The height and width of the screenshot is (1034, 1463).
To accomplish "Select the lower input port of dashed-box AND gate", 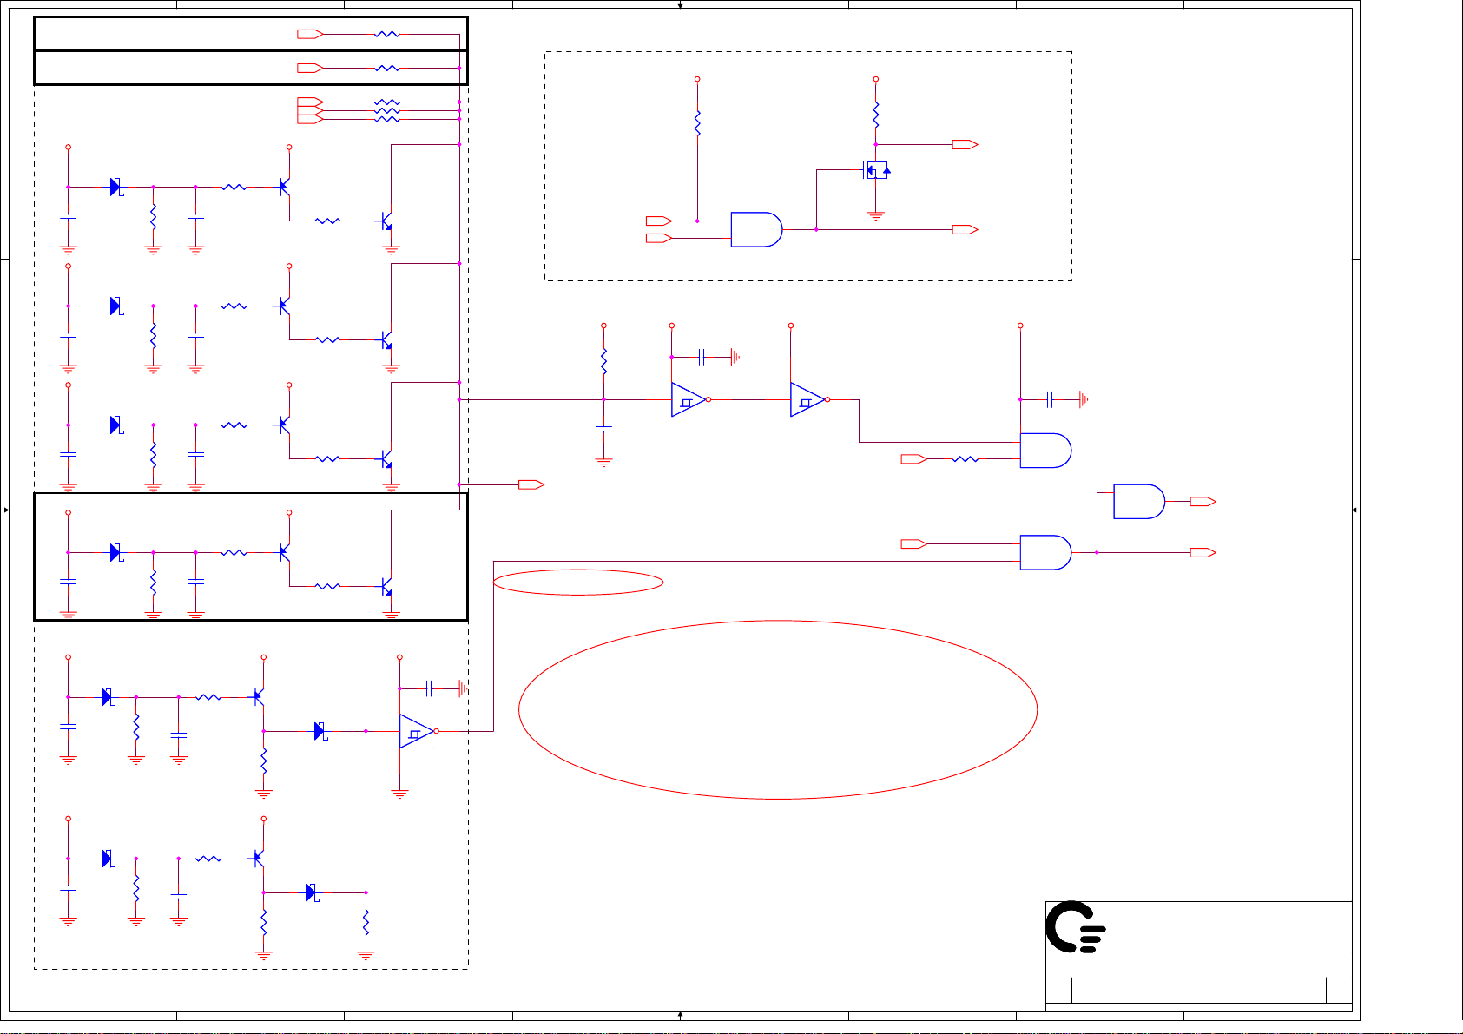I will pyautogui.click(x=659, y=238).
